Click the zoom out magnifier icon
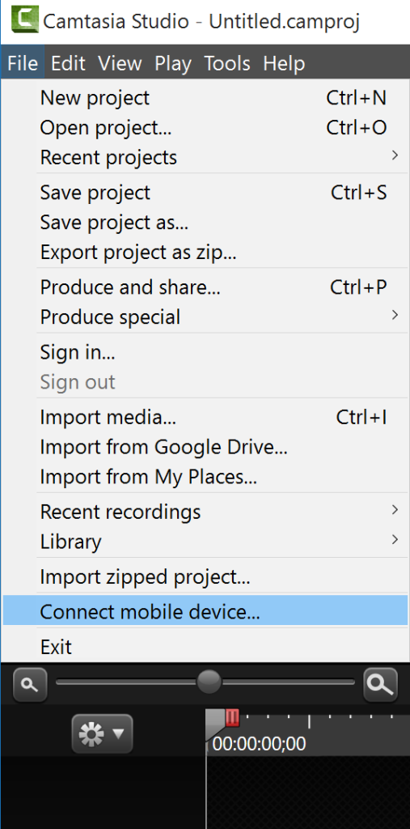The height and width of the screenshot is (829, 410). pos(30,685)
